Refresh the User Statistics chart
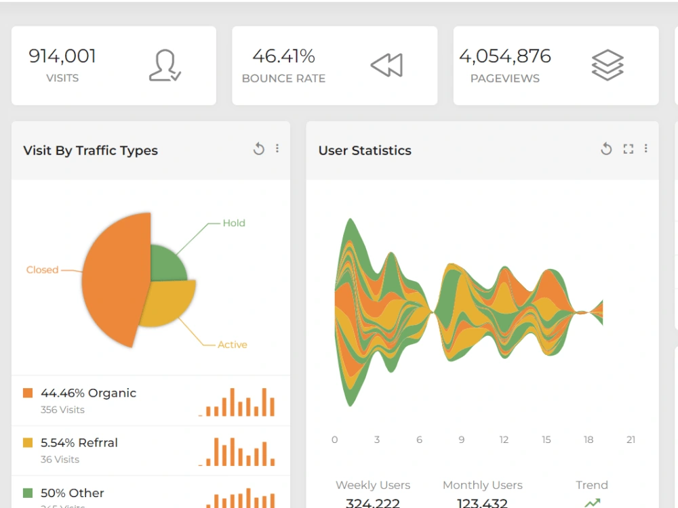This screenshot has height=508, width=678. coord(606,148)
